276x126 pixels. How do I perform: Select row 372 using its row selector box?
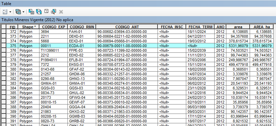4,32
